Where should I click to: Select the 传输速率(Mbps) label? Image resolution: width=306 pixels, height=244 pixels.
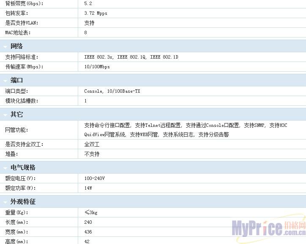pyautogui.click(x=24, y=67)
